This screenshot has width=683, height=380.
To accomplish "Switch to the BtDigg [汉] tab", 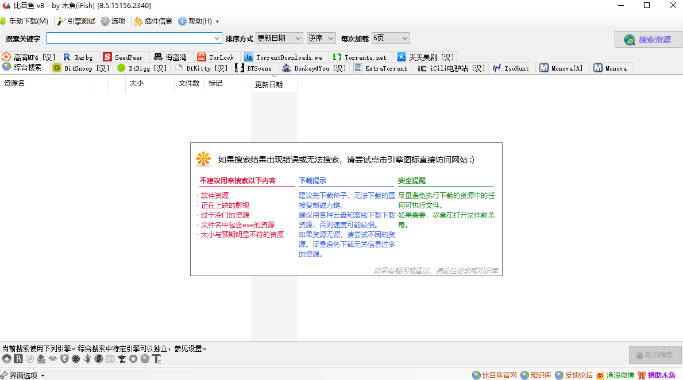I will click(142, 68).
